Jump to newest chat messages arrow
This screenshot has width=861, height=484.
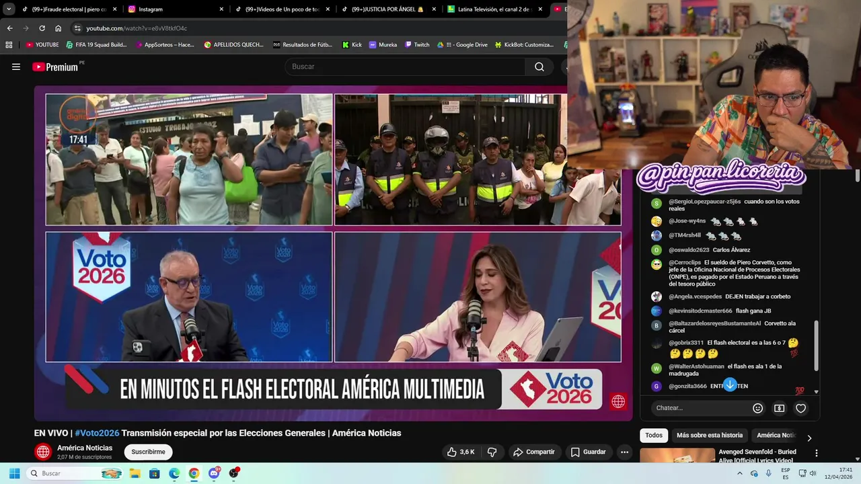tap(729, 385)
